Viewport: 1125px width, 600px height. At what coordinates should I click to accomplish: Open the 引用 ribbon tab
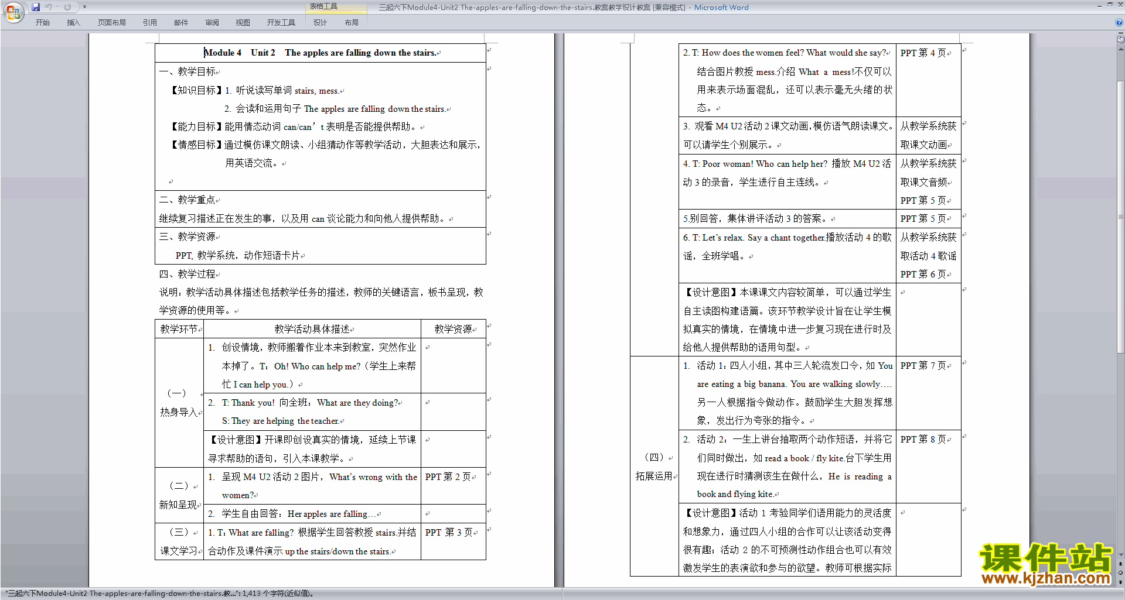click(x=149, y=23)
